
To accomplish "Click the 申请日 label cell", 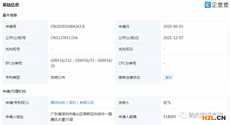I will click(x=138, y=26).
